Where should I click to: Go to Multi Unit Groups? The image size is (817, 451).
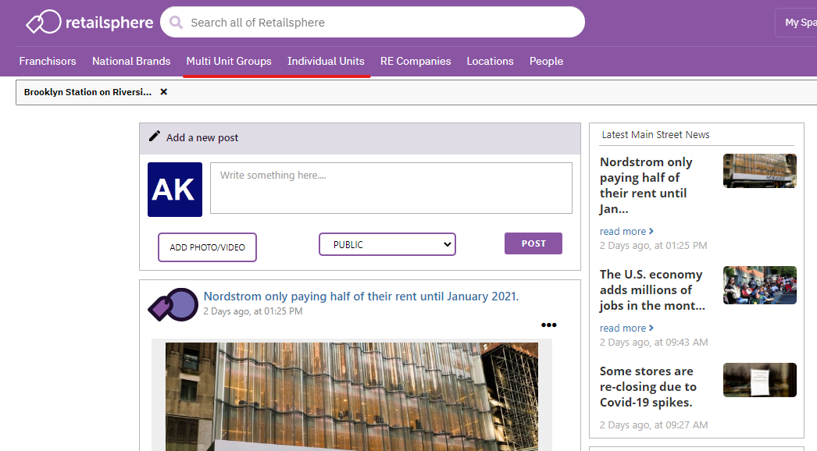coord(229,61)
